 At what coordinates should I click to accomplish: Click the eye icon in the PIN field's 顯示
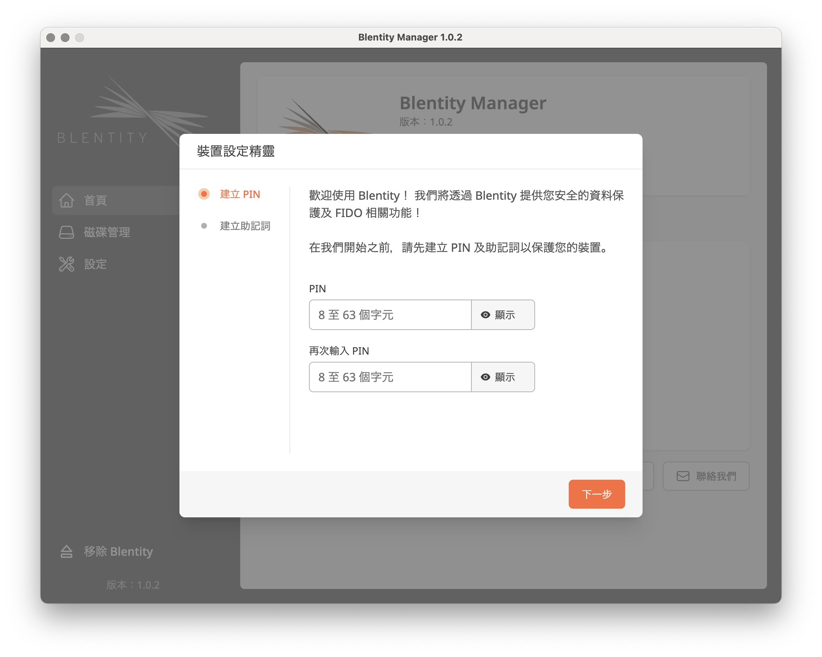click(485, 315)
